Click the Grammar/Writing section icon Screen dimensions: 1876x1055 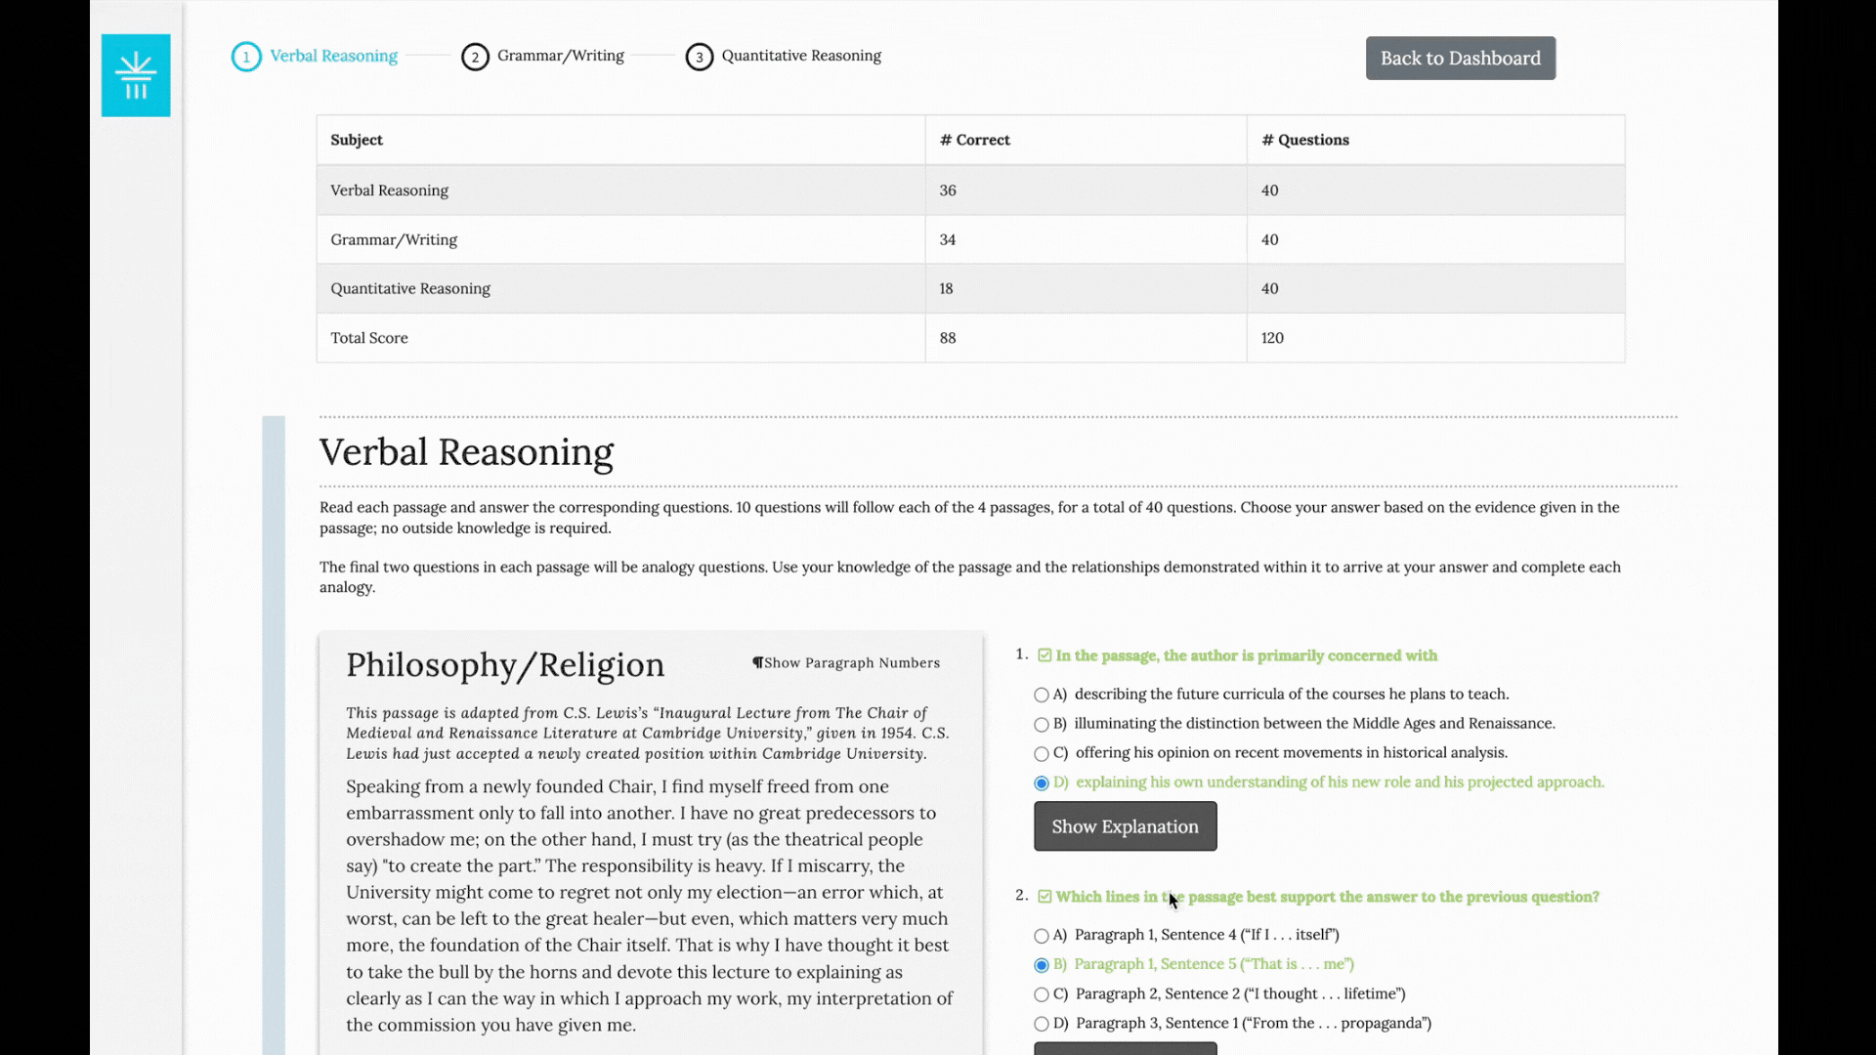click(476, 56)
